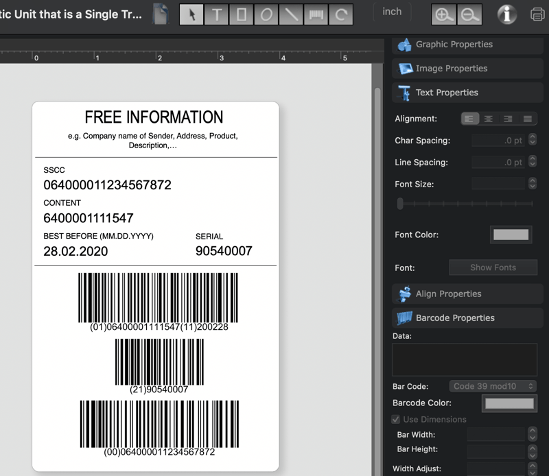Expand the Image Properties panel

[x=467, y=68]
